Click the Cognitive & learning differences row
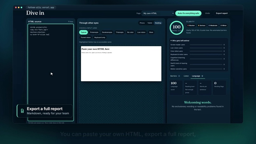This screenshot has width=256, height=144. pyautogui.click(x=198, y=59)
